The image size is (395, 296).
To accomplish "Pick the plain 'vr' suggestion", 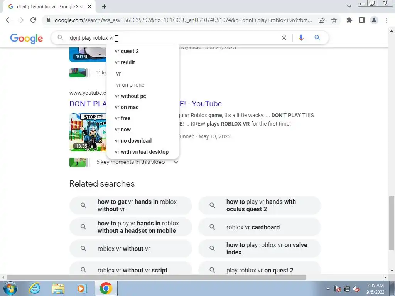I will point(143,74).
